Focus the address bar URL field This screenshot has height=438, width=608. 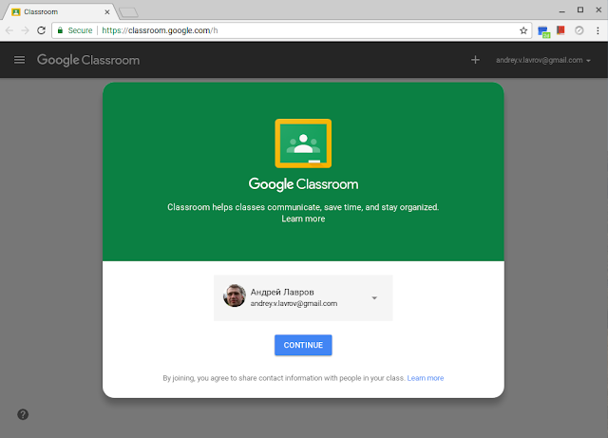[291, 30]
